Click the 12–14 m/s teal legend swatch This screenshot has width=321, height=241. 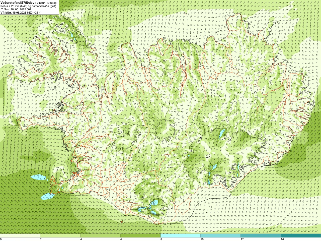261,236
